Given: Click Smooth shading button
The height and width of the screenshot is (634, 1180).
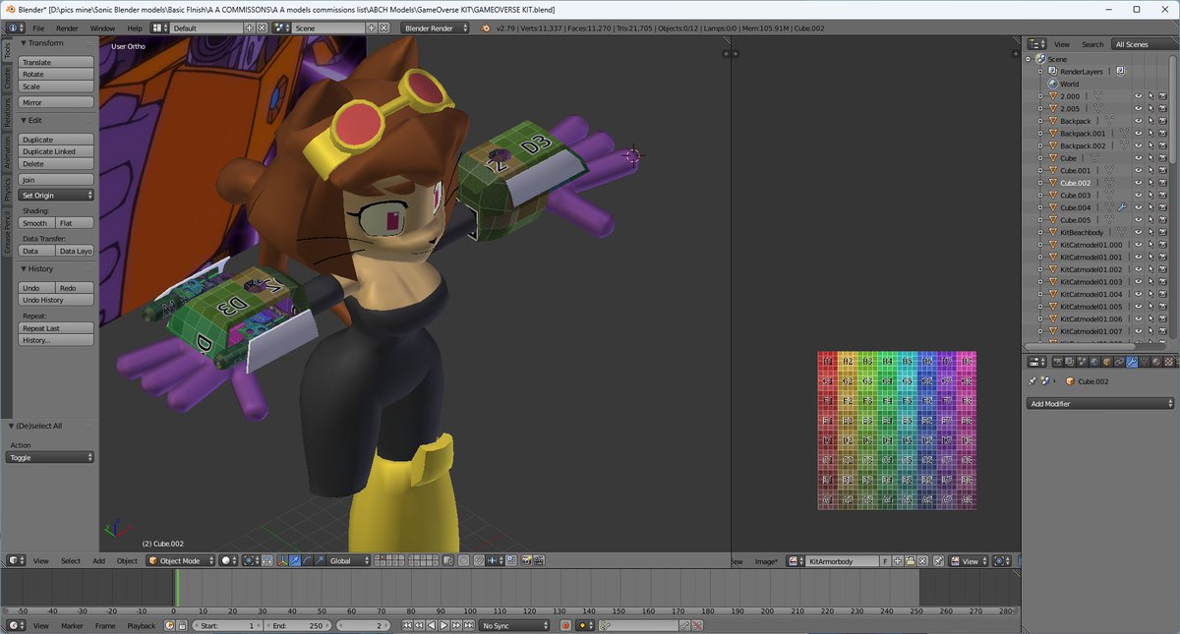Looking at the screenshot, I should (36, 223).
